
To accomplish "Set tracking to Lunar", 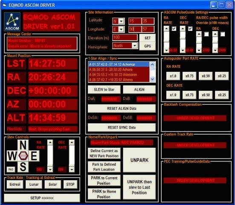I will tap(34, 184).
